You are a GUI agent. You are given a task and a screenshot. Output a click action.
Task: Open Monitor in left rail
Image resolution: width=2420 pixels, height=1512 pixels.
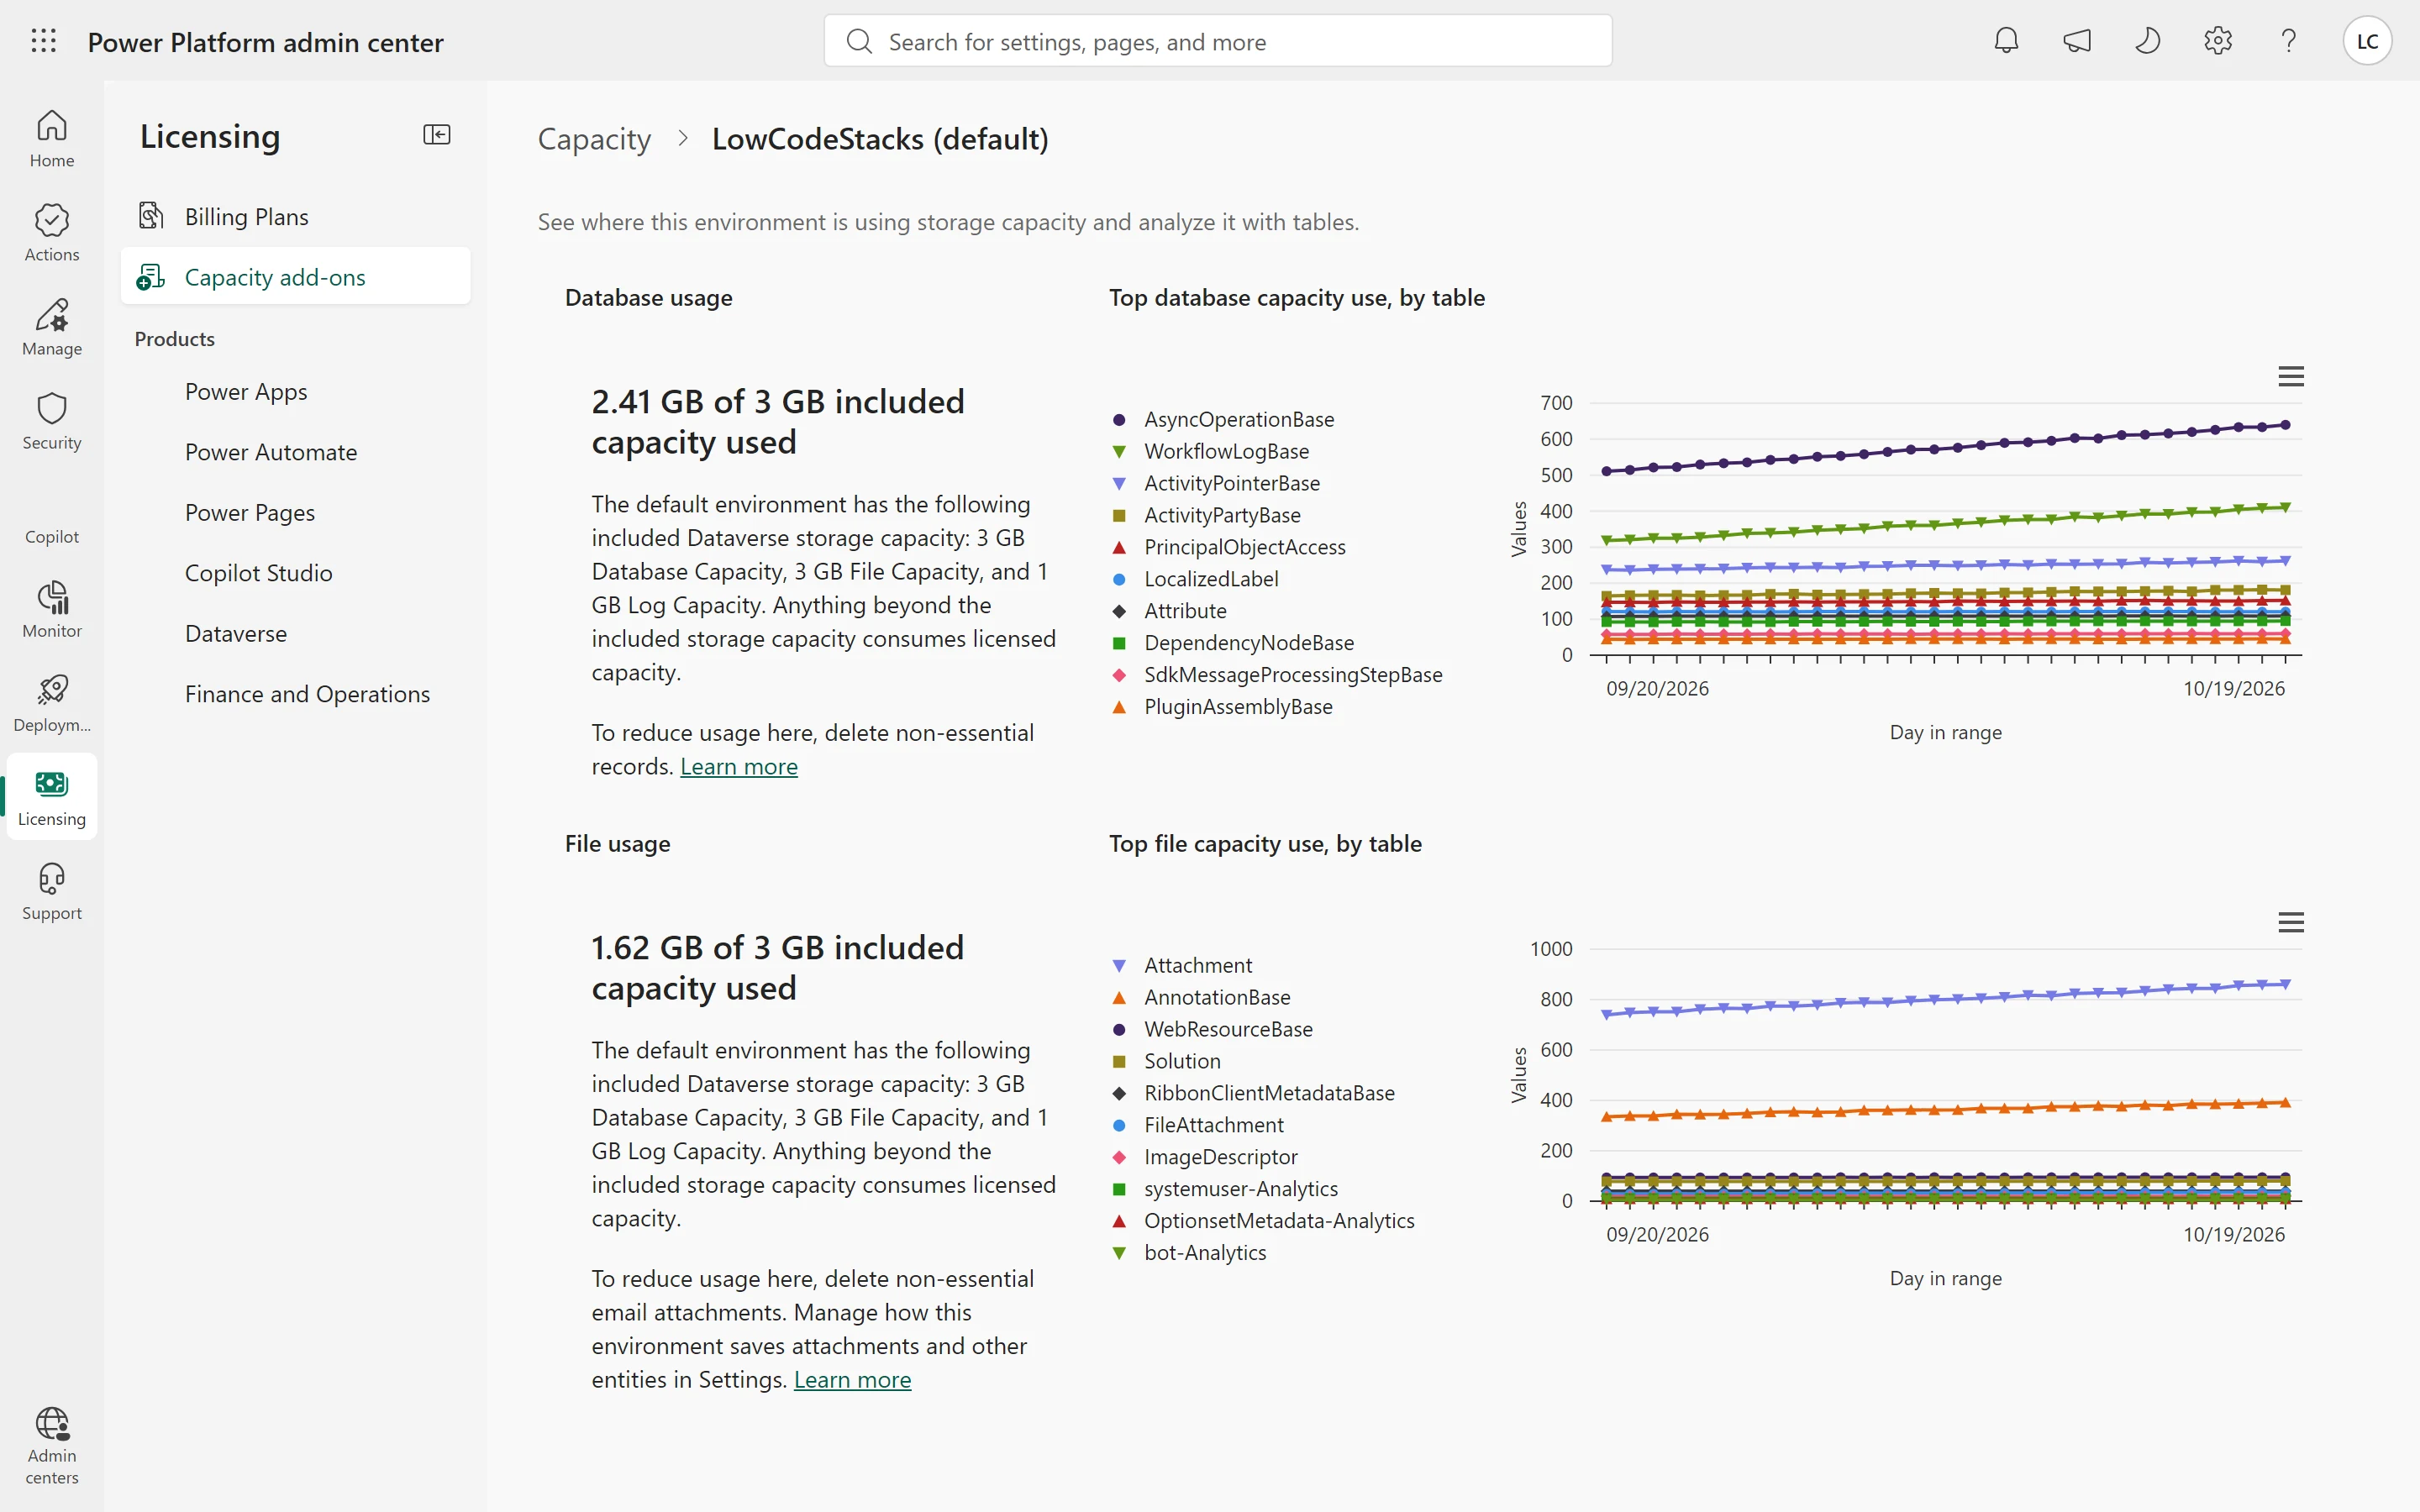pyautogui.click(x=52, y=609)
